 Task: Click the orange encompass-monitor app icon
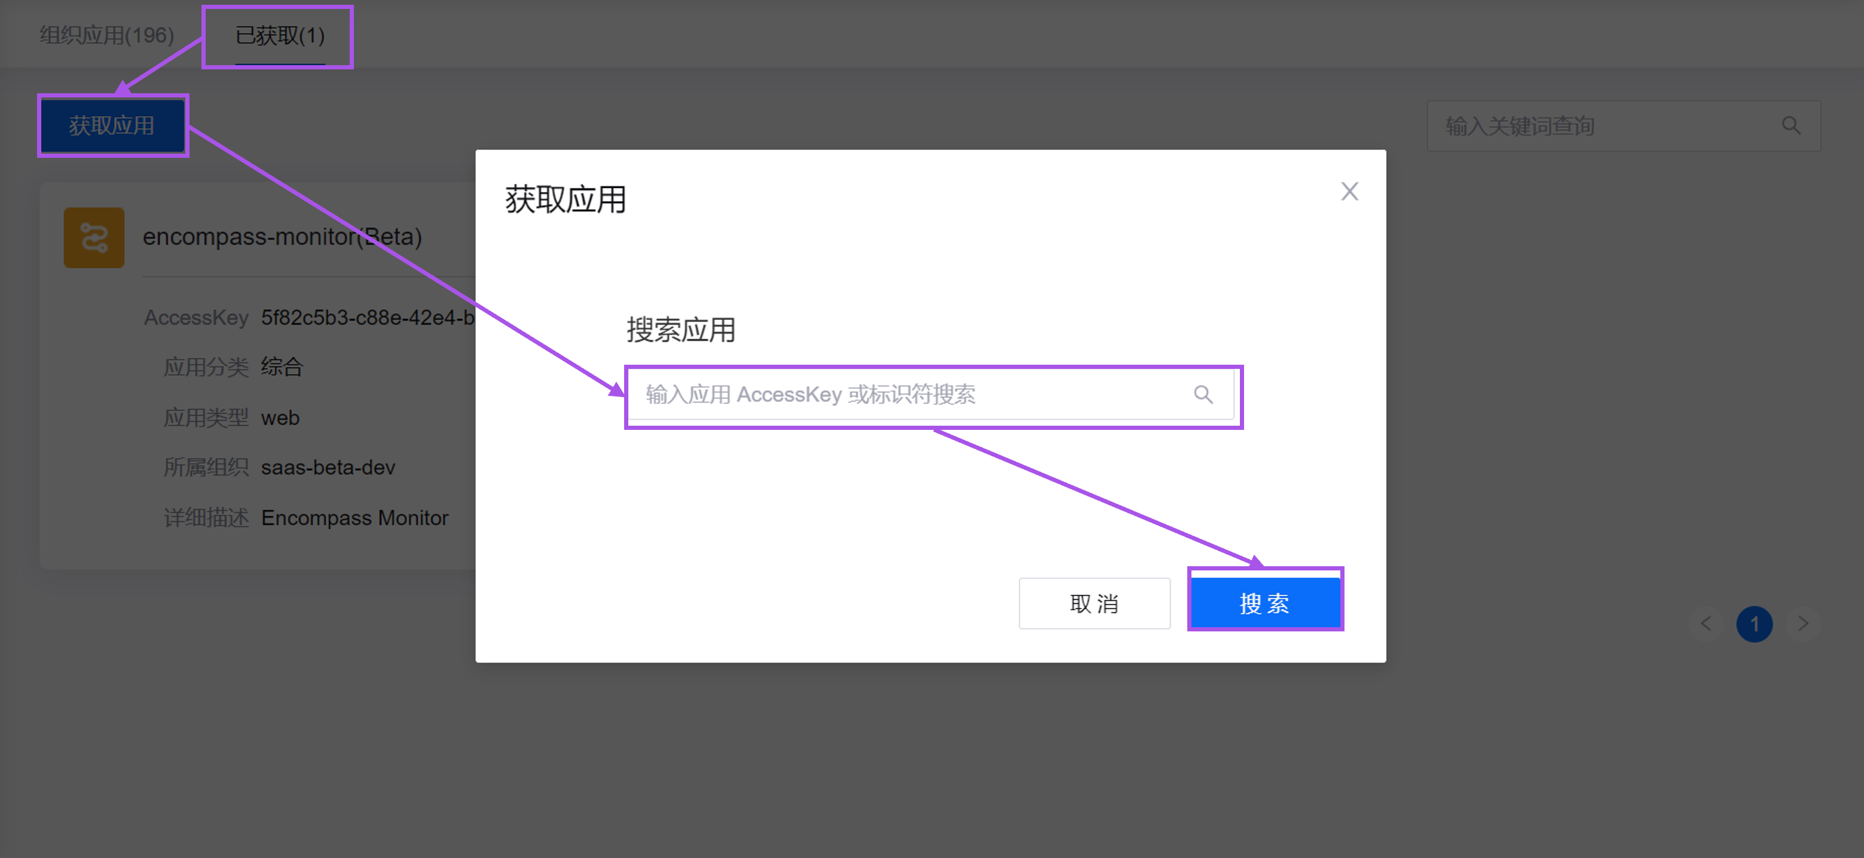(94, 237)
